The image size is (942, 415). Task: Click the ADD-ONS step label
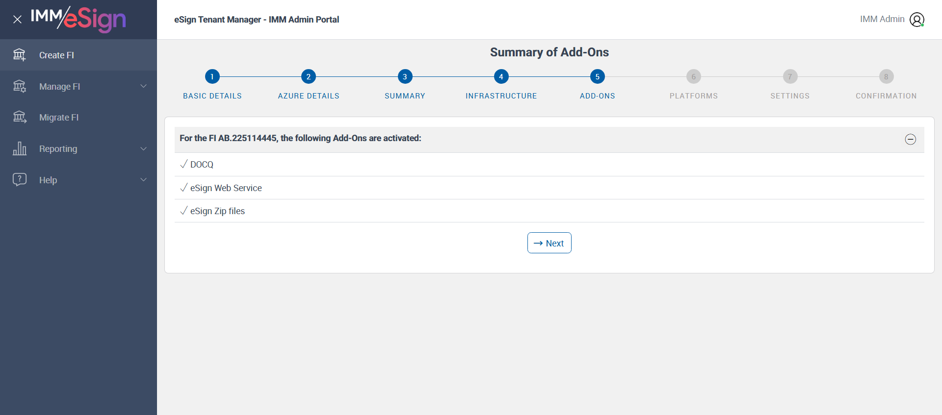click(598, 96)
